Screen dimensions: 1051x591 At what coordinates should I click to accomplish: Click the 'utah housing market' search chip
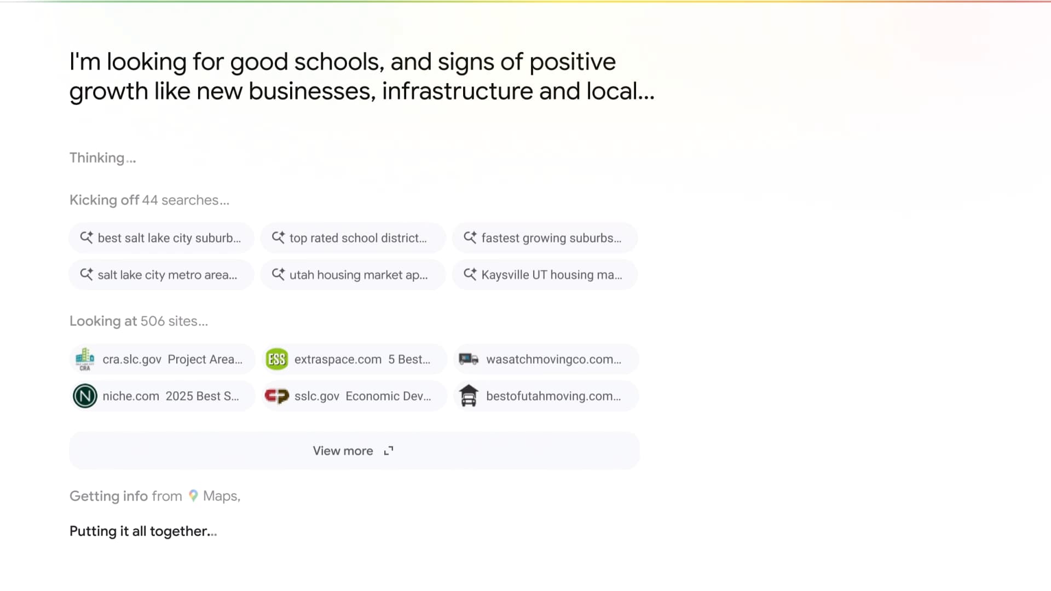pos(358,275)
